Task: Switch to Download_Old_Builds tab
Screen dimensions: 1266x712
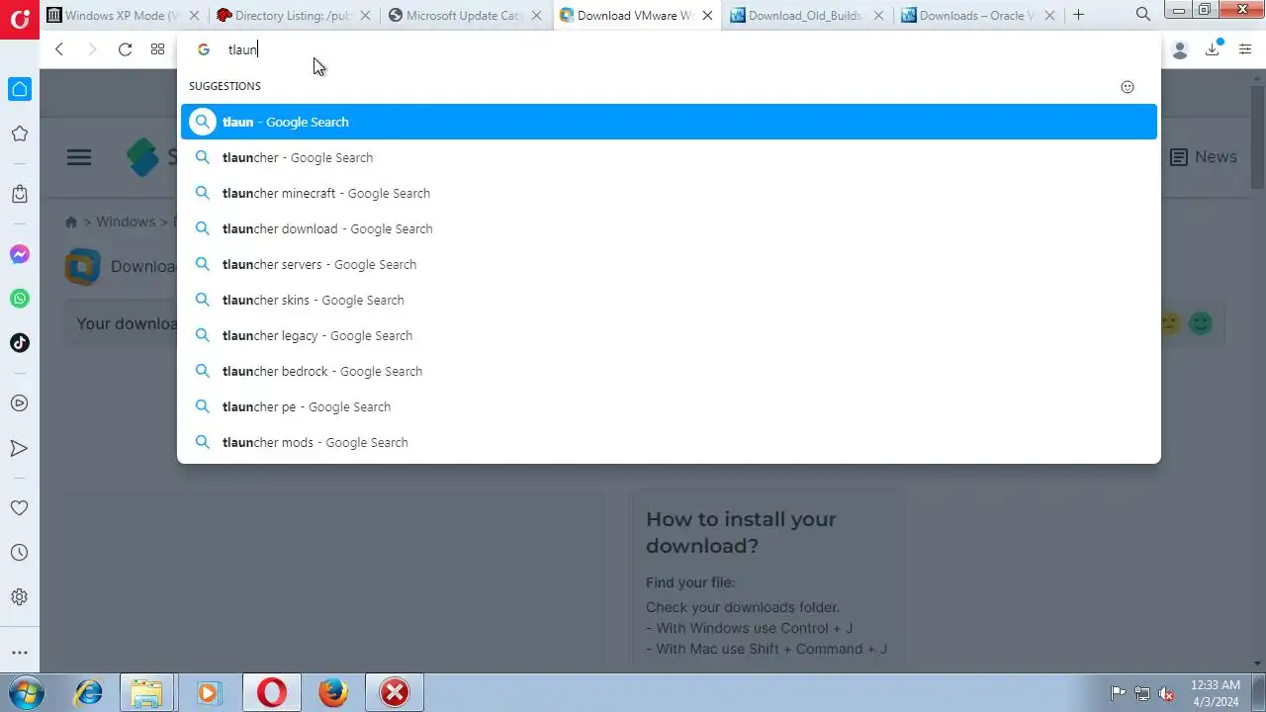Action: (807, 15)
